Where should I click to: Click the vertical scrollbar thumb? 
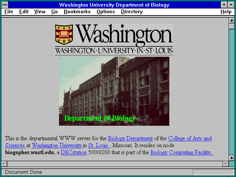point(232,26)
